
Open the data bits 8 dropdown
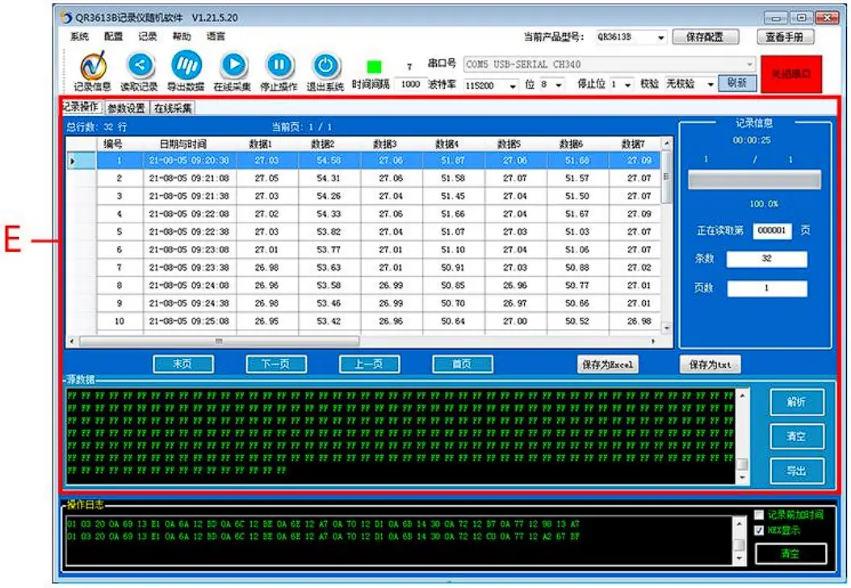pos(558,85)
